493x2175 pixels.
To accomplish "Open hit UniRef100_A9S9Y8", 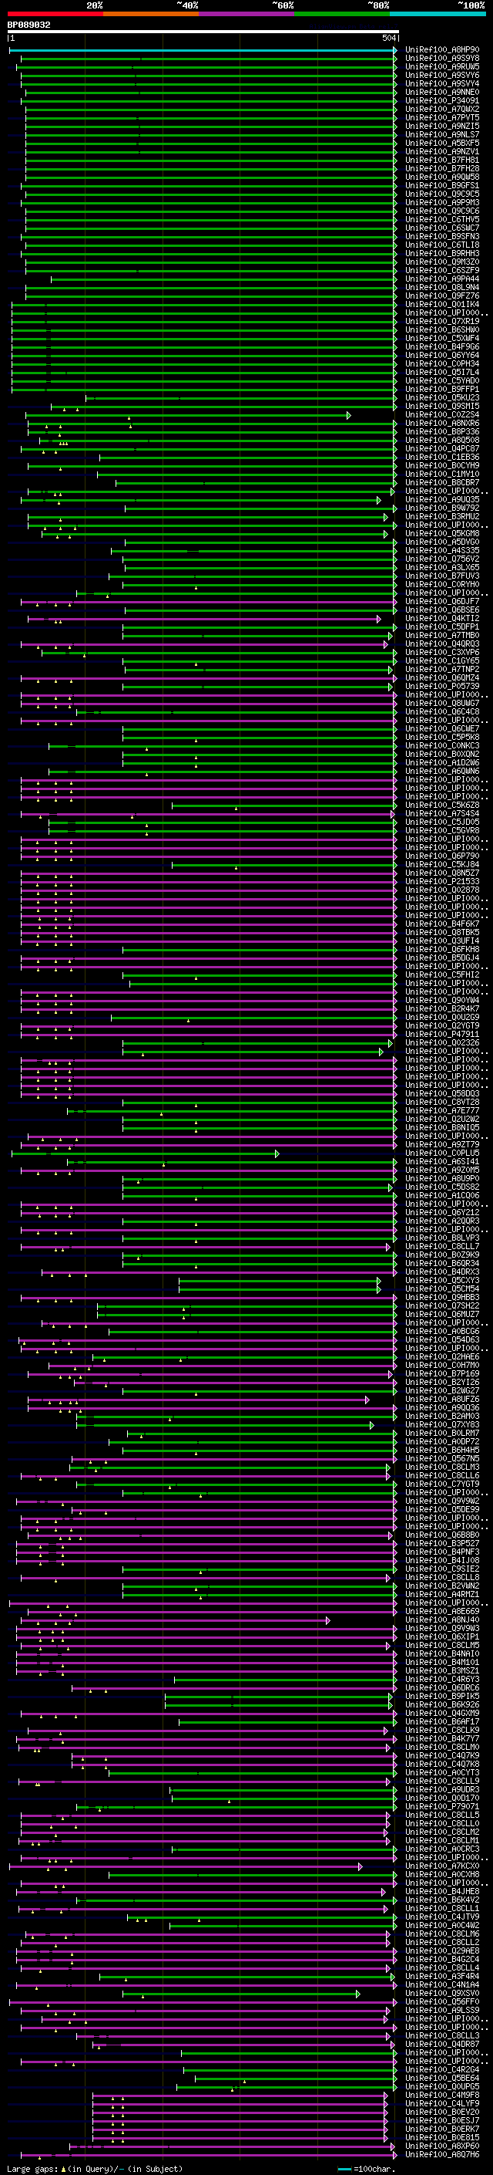I will [x=442, y=59].
